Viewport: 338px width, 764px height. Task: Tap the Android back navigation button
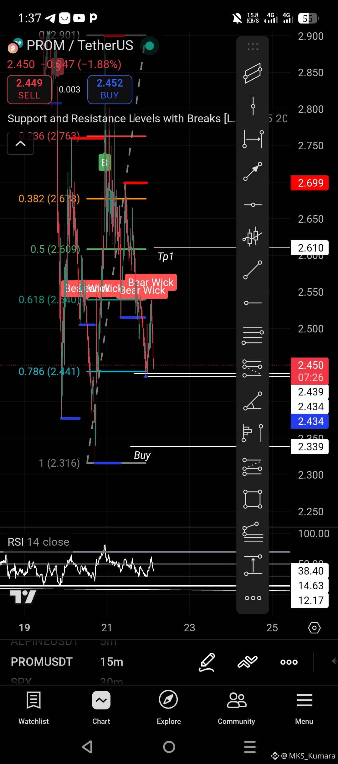coord(87,747)
